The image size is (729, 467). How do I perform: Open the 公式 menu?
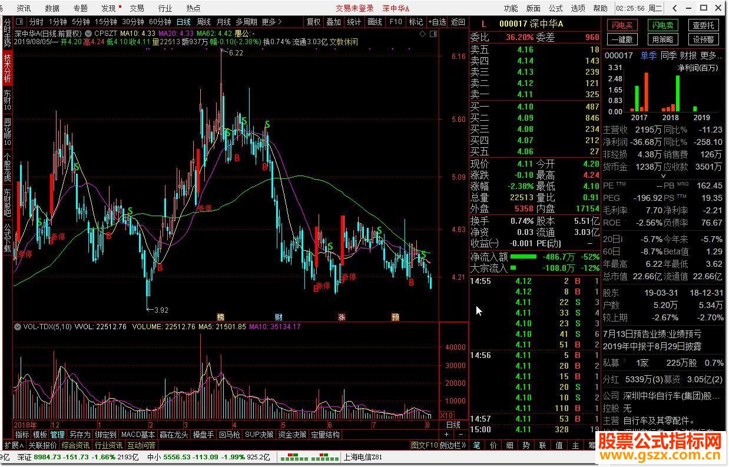tap(556, 8)
